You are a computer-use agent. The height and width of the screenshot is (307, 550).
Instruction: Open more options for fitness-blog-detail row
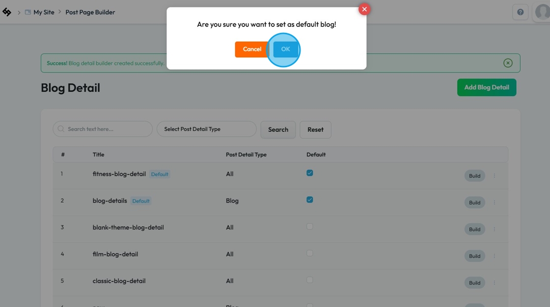pyautogui.click(x=495, y=176)
